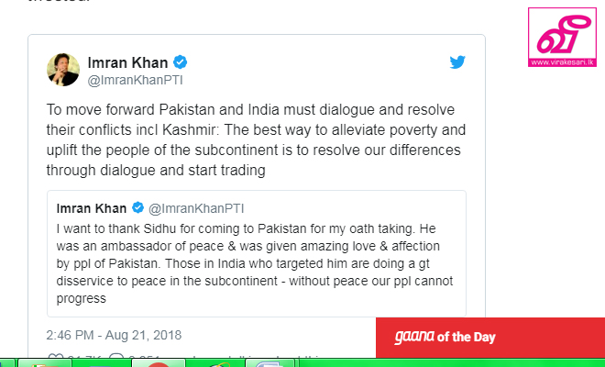The width and height of the screenshot is (605, 367).
Task: Click the reply speech bubble icon
Action: pyautogui.click(x=116, y=357)
